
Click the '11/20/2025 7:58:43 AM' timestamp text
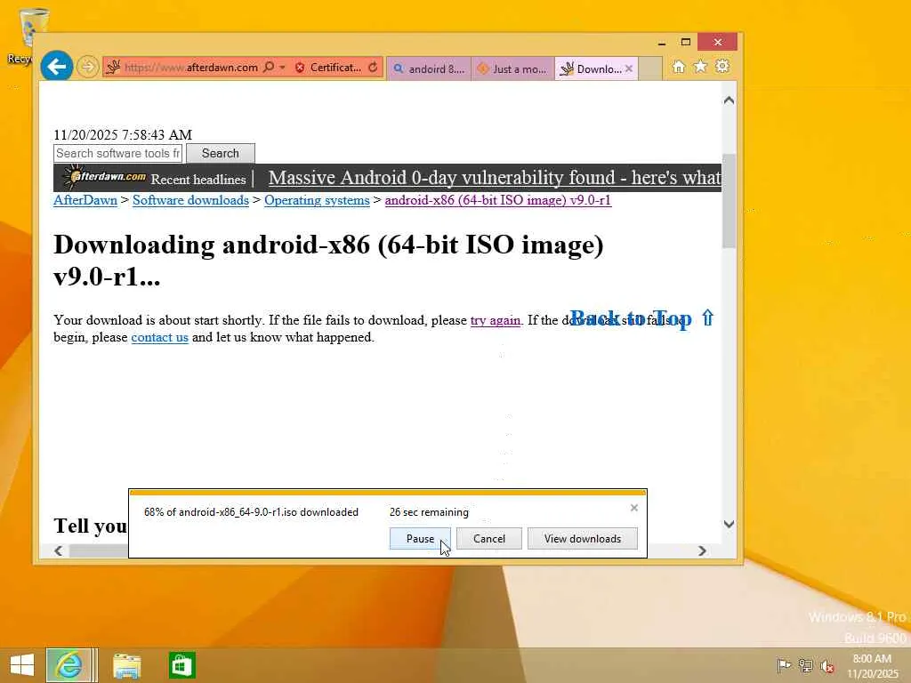tap(123, 135)
